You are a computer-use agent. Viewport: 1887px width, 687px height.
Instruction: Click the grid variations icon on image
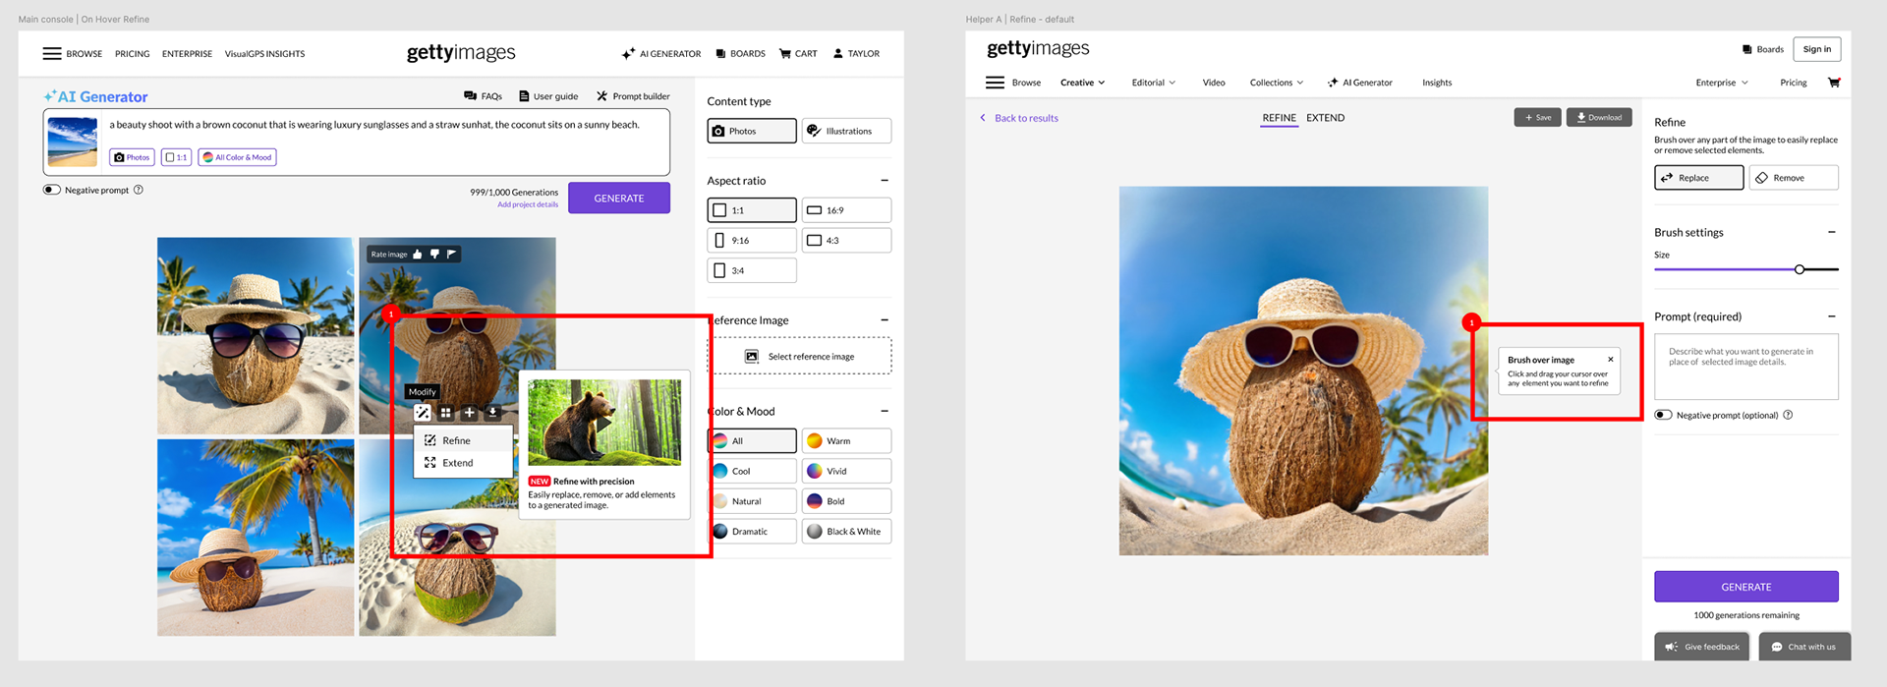[445, 413]
